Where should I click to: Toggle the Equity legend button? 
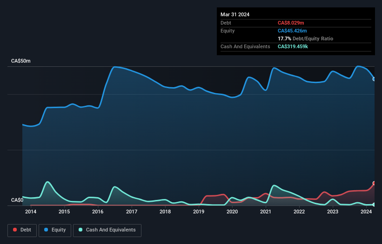55,230
